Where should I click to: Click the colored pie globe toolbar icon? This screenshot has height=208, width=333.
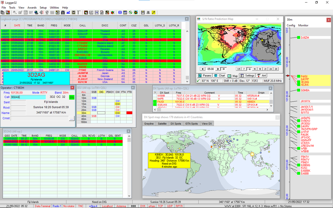pyautogui.click(x=113, y=12)
